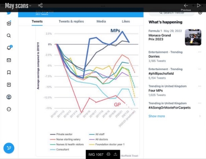Open Explore magnifier icon in sidebar

pos(9,35)
